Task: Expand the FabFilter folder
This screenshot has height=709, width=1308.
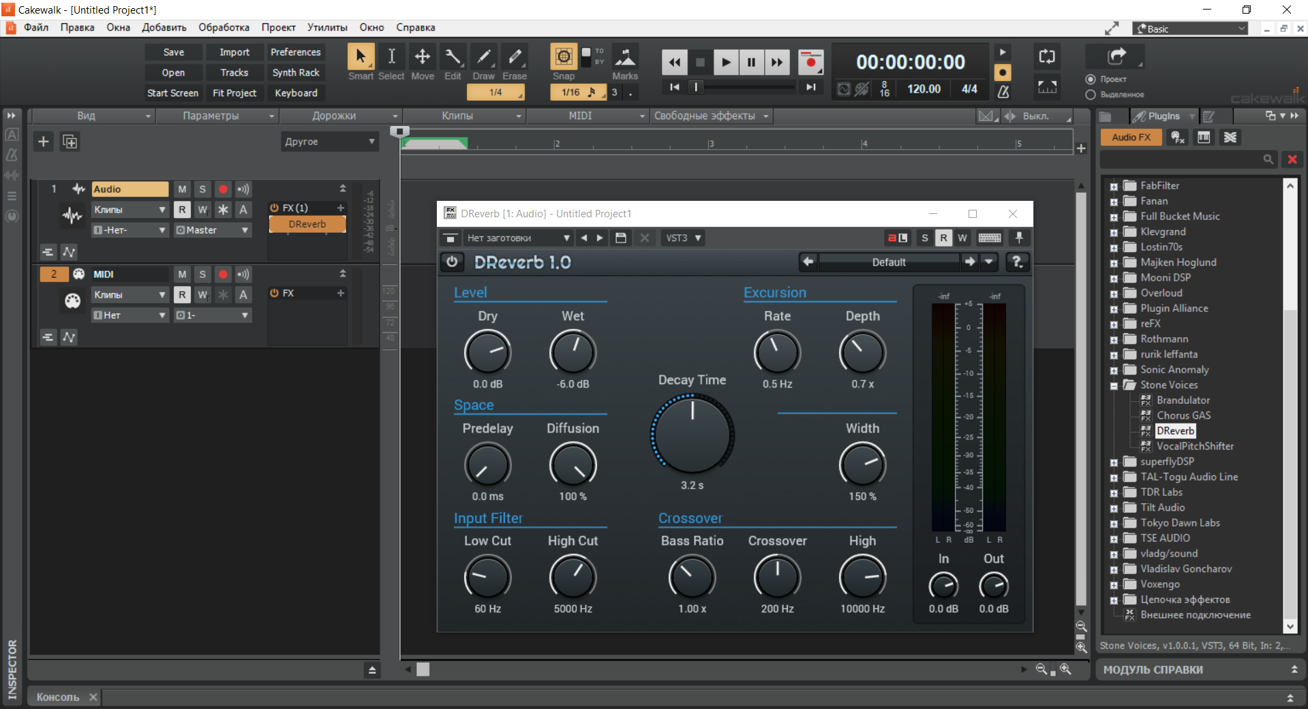Action: tap(1114, 186)
